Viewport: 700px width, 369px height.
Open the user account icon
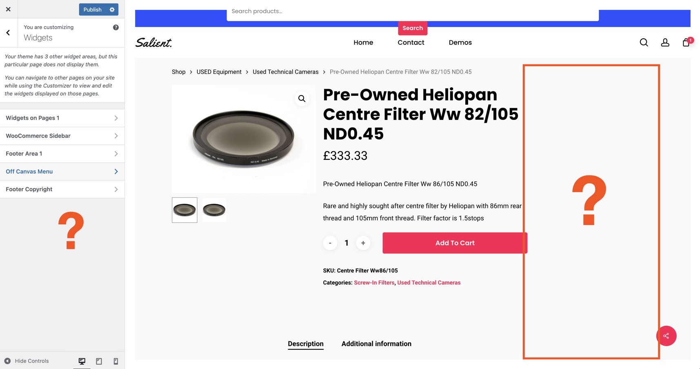click(665, 42)
